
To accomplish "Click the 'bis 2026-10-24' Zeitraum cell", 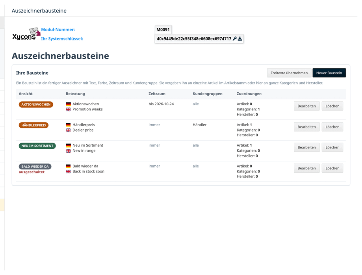I will (161, 104).
